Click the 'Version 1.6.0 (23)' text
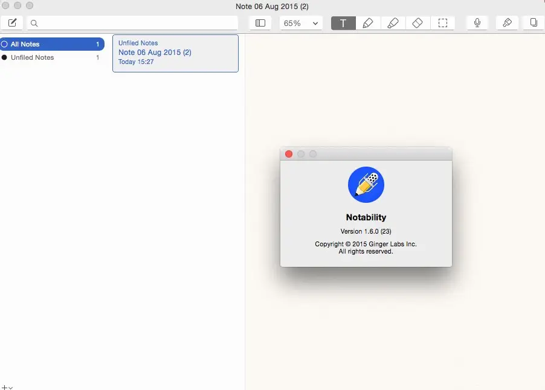Viewport: 545px width, 390px height. (366, 231)
